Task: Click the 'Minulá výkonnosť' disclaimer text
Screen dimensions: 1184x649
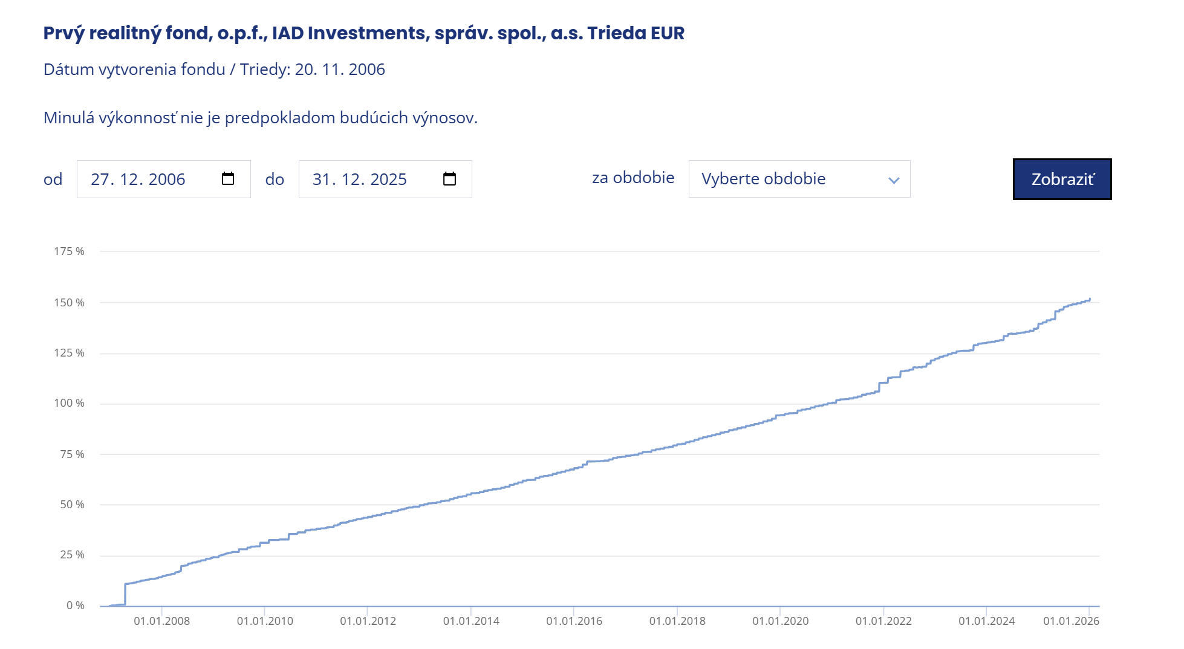Action: tap(260, 118)
